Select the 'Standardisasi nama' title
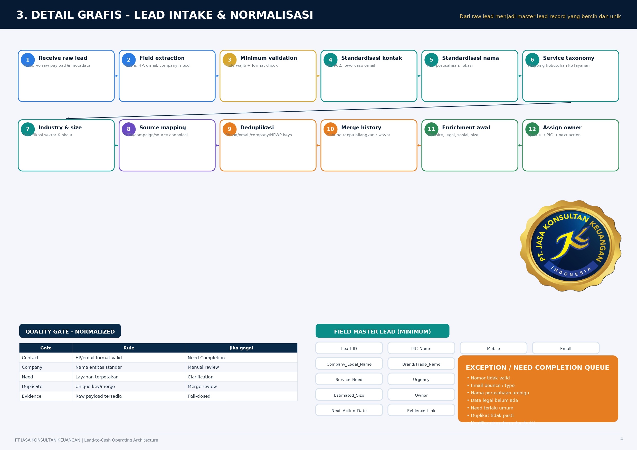The height and width of the screenshot is (450, 637). 470,58
